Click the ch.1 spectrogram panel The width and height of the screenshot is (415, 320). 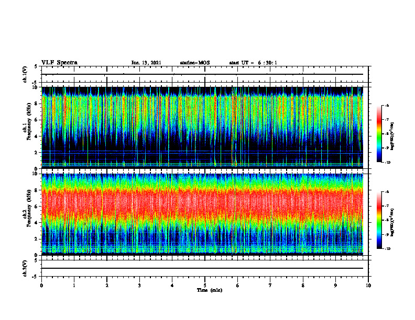click(x=202, y=128)
